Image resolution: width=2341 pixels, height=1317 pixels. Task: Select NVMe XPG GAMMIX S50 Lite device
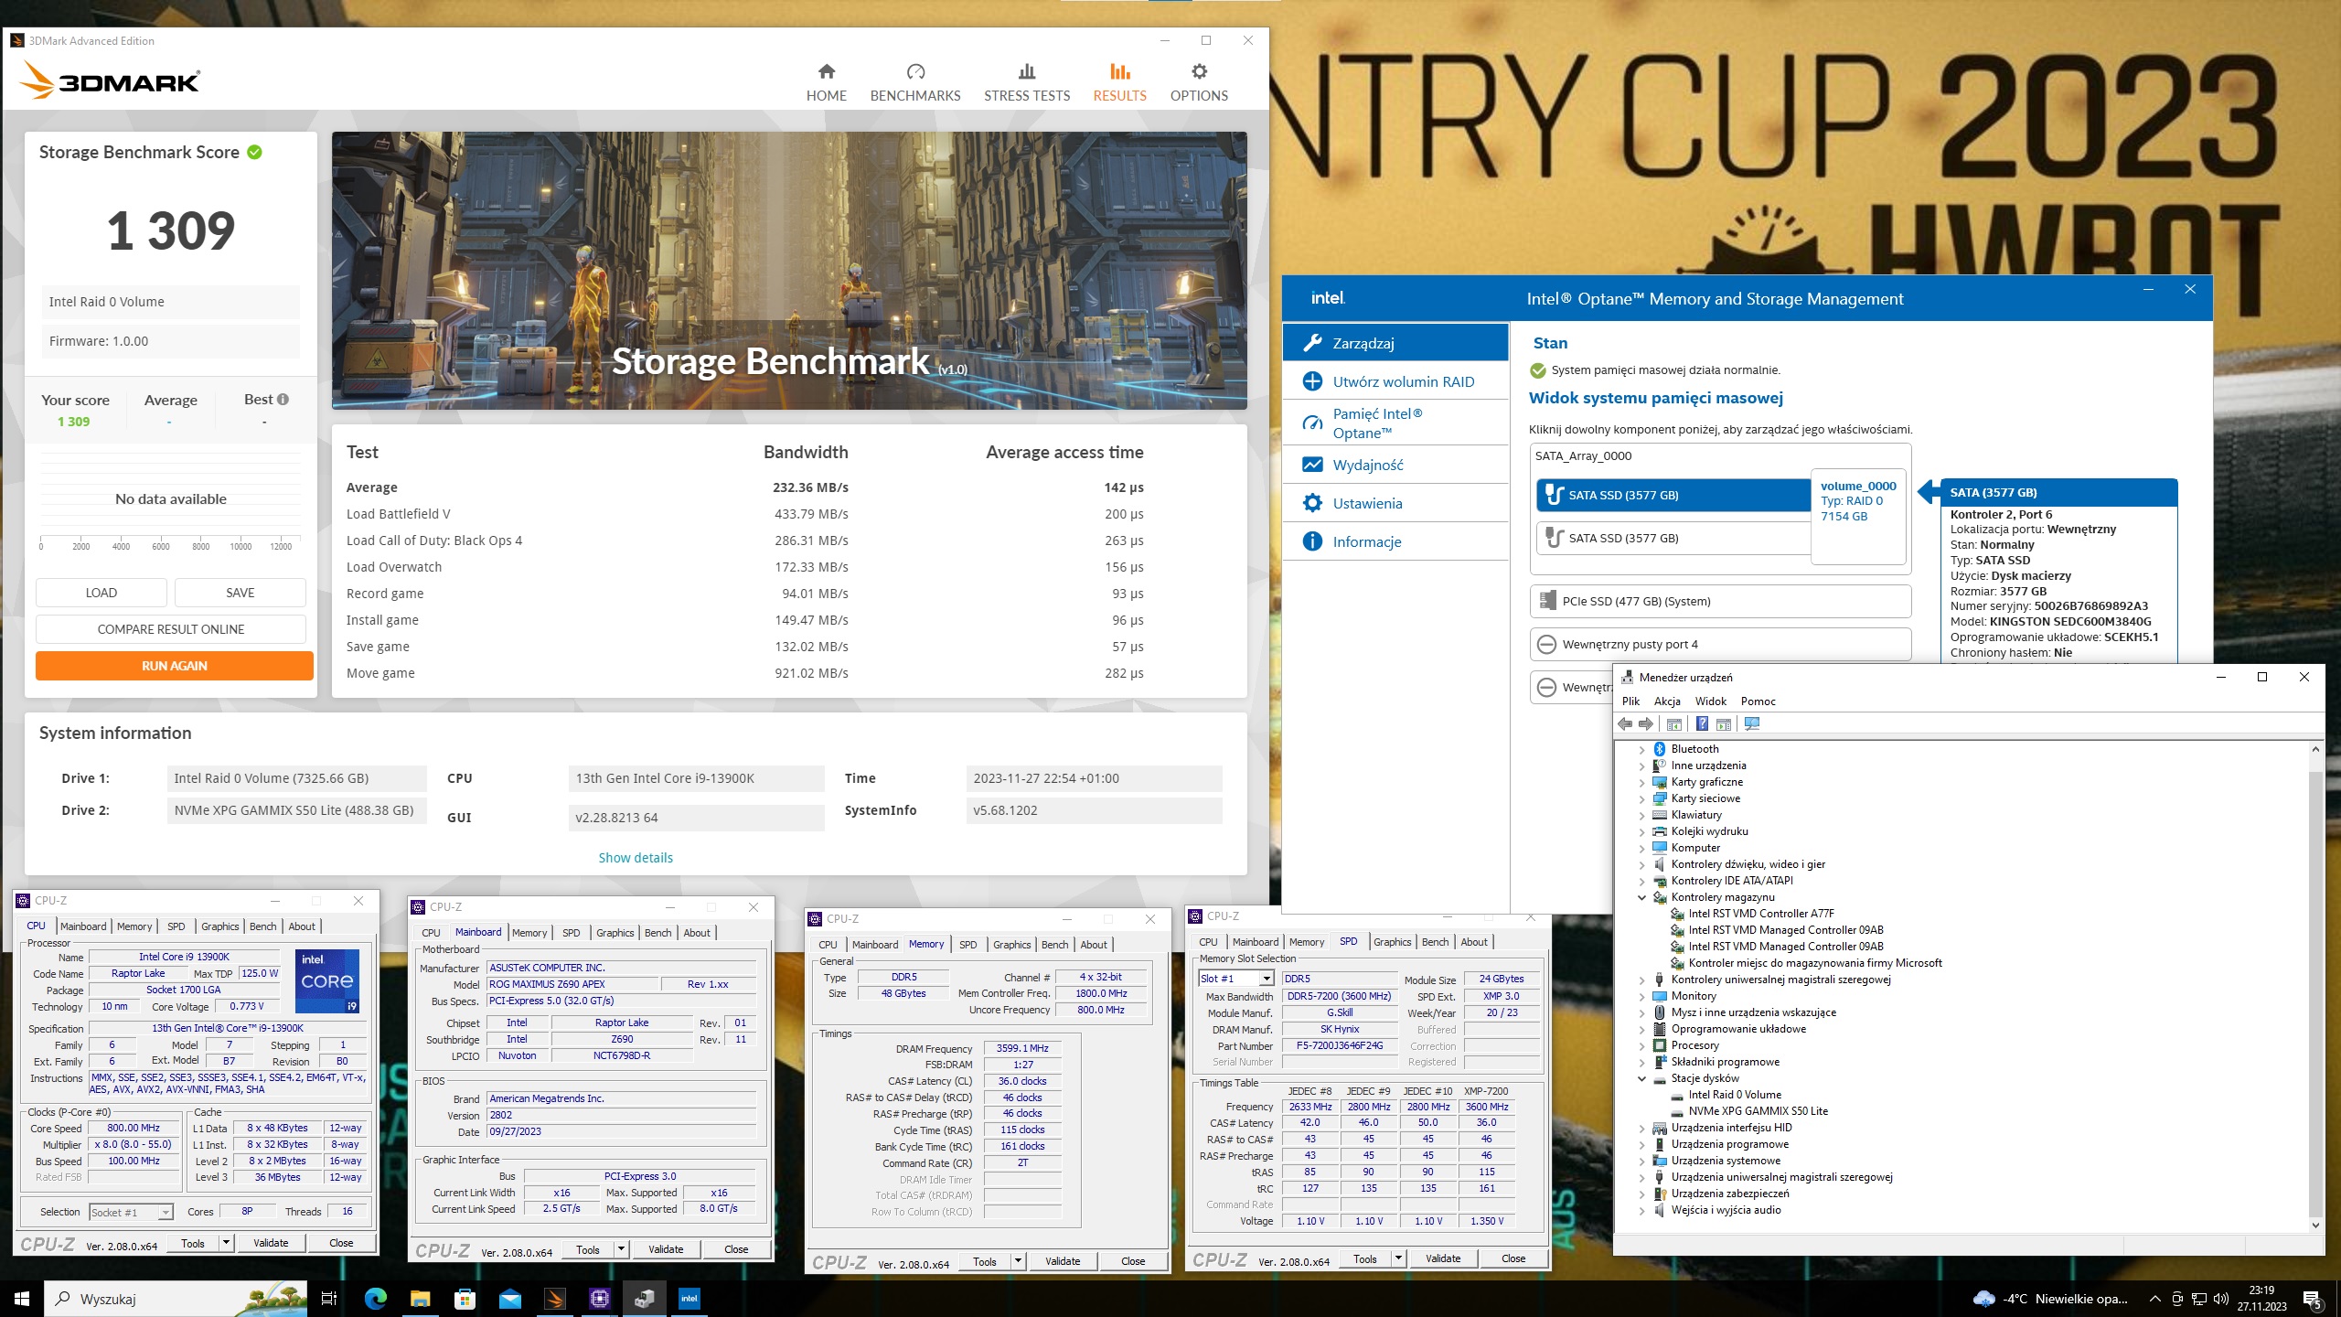[x=1757, y=1111]
